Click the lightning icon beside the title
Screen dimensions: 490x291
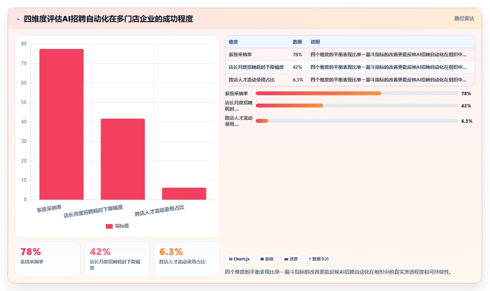[x=18, y=19]
